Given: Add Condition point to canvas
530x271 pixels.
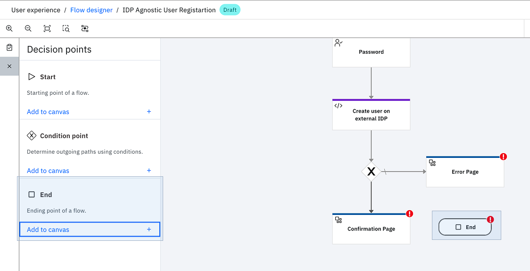Looking at the screenshot, I should 90,171.
